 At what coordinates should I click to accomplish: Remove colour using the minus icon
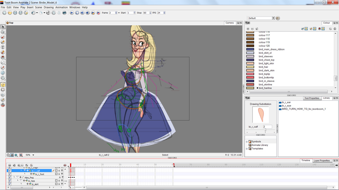(x=252, y=28)
